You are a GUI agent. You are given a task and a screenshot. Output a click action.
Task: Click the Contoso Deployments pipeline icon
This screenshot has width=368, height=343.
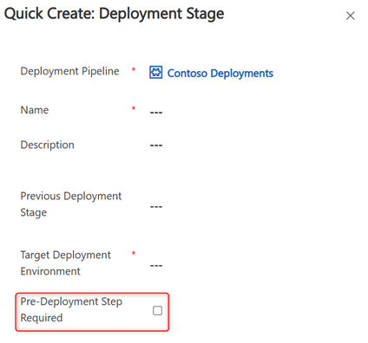(155, 73)
